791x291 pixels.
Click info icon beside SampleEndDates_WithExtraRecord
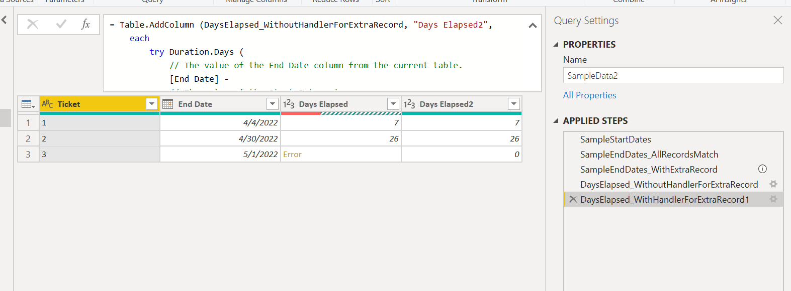click(762, 169)
